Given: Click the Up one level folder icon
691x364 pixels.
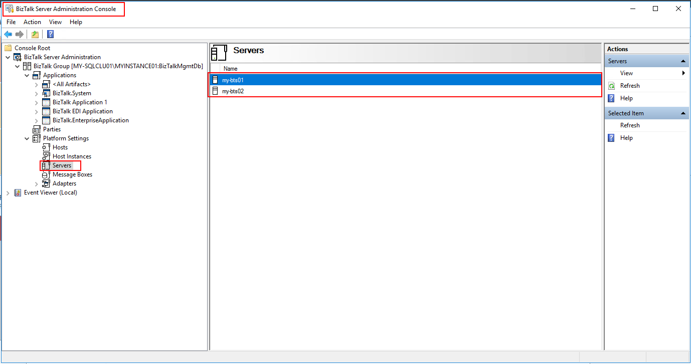Looking at the screenshot, I should click(x=35, y=34).
